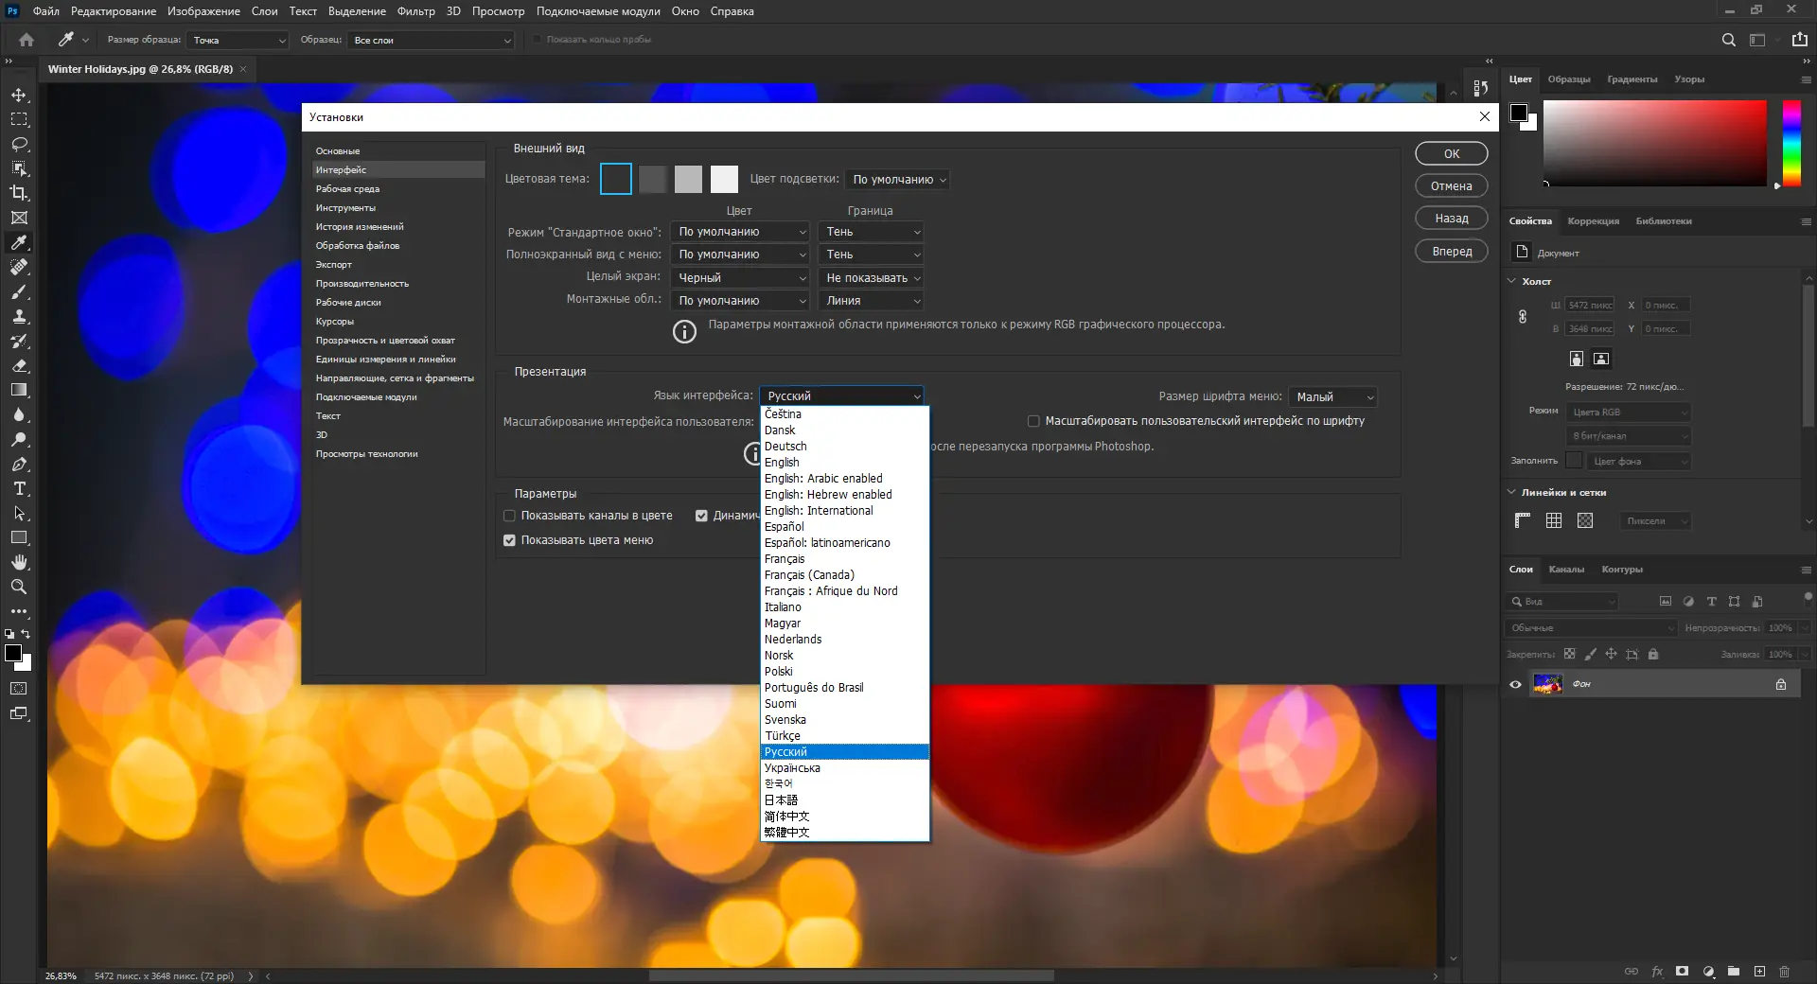Open 'Размер шрифта меню' dropdown

(x=1332, y=397)
